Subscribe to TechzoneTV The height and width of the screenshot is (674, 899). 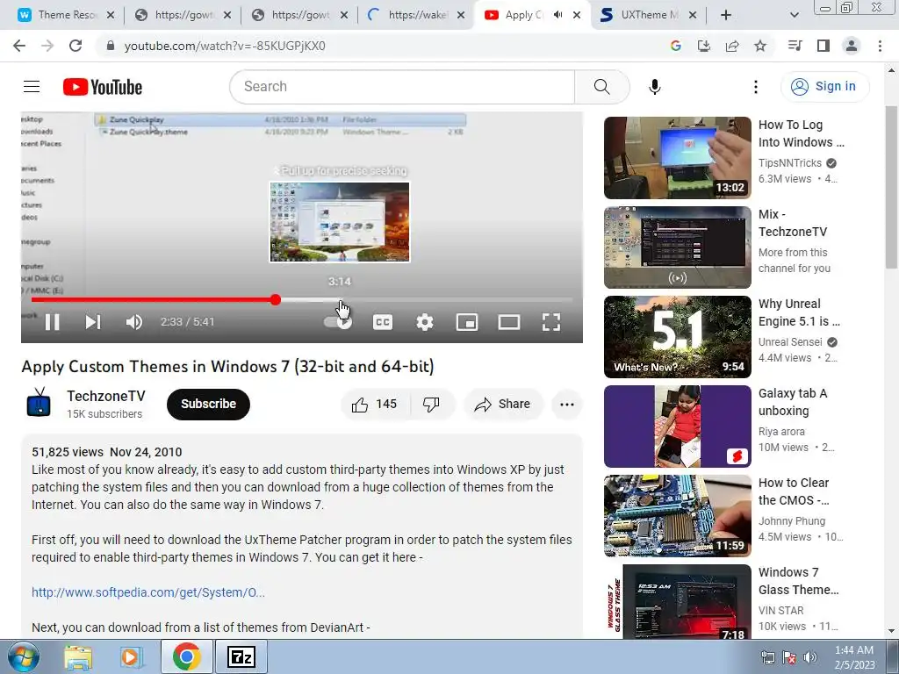click(x=208, y=404)
